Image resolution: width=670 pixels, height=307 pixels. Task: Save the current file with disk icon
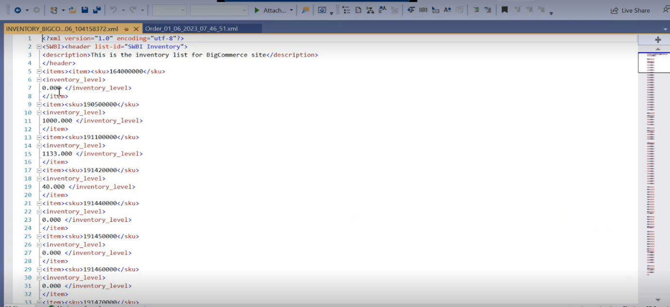point(85,10)
